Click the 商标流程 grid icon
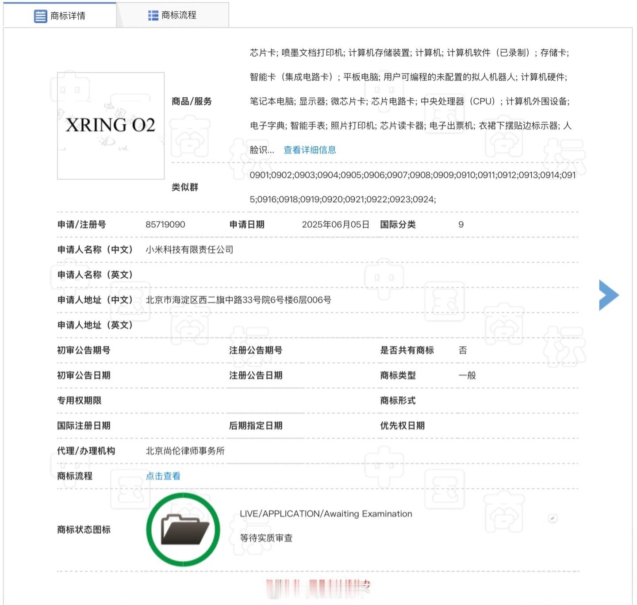 pos(153,15)
